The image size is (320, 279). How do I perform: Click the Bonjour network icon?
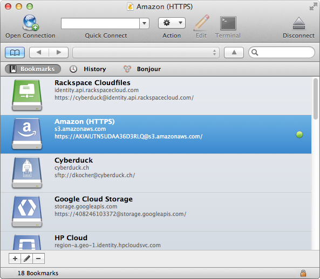coord(127,69)
